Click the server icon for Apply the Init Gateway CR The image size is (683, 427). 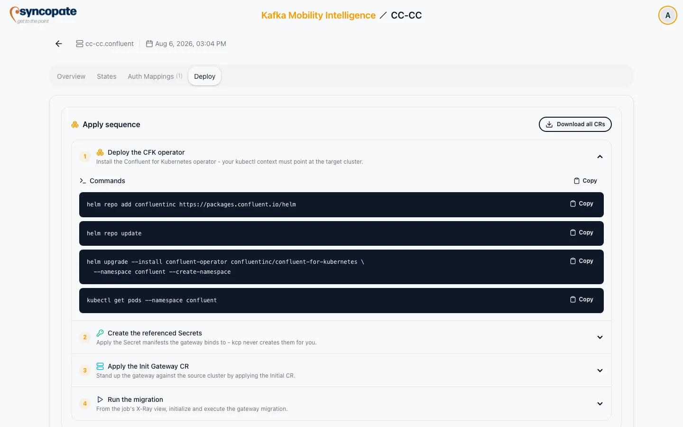click(100, 366)
